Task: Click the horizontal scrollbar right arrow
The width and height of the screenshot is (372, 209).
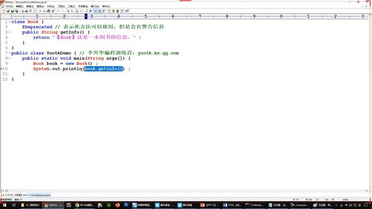Action: point(367,190)
